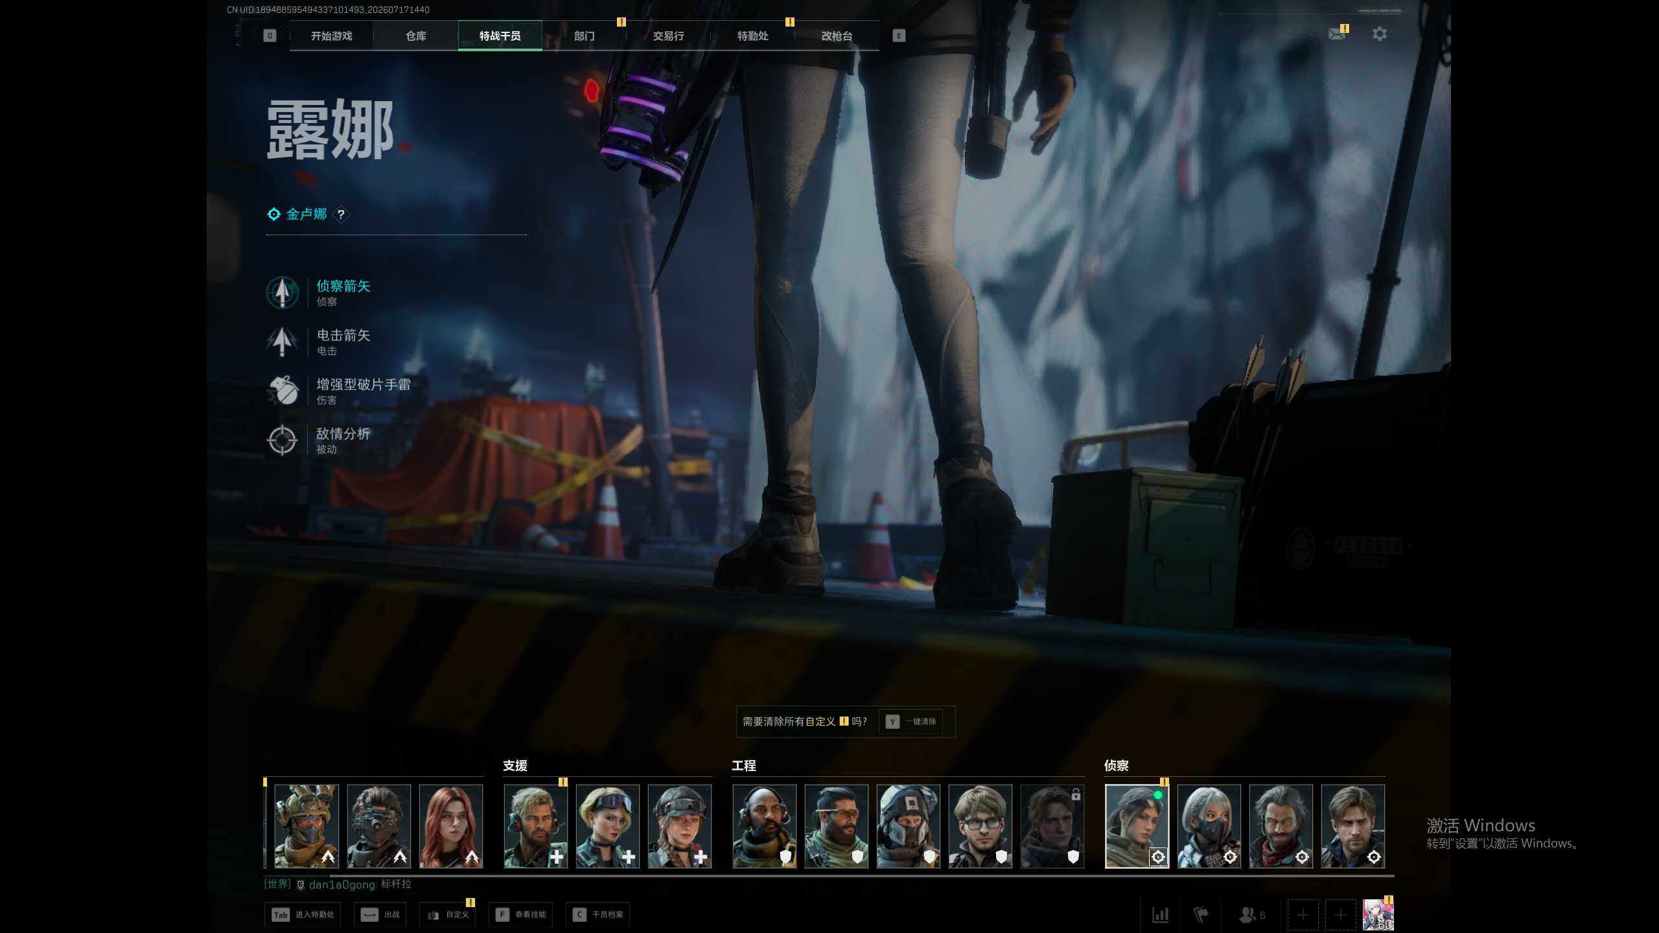This screenshot has width=1659, height=933.
Task: Open the flag icon in bottom bar
Action: tap(1200, 915)
